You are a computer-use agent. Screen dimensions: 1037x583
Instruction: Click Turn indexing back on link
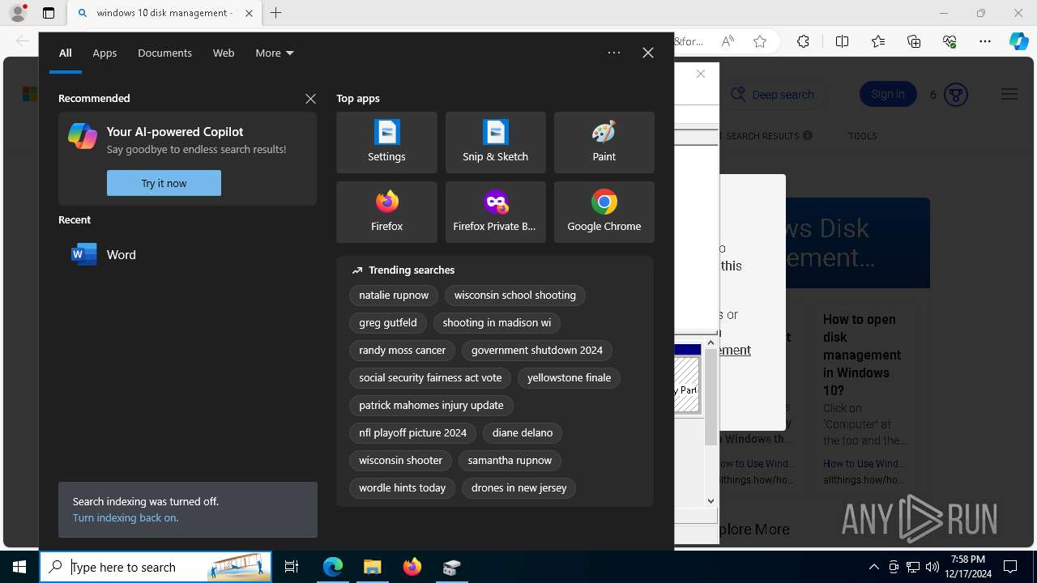coord(126,517)
